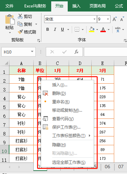Click the wén phonetic guide icon

118,29
